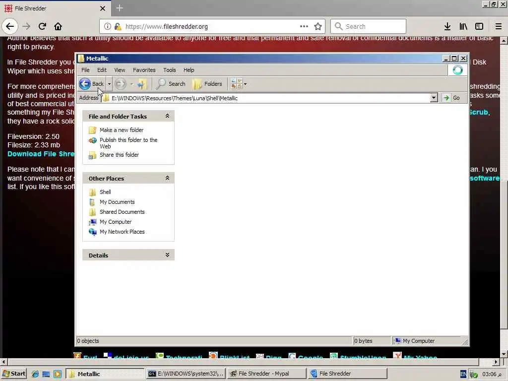Click Go button beside address bar
508x381 pixels.
(452, 98)
